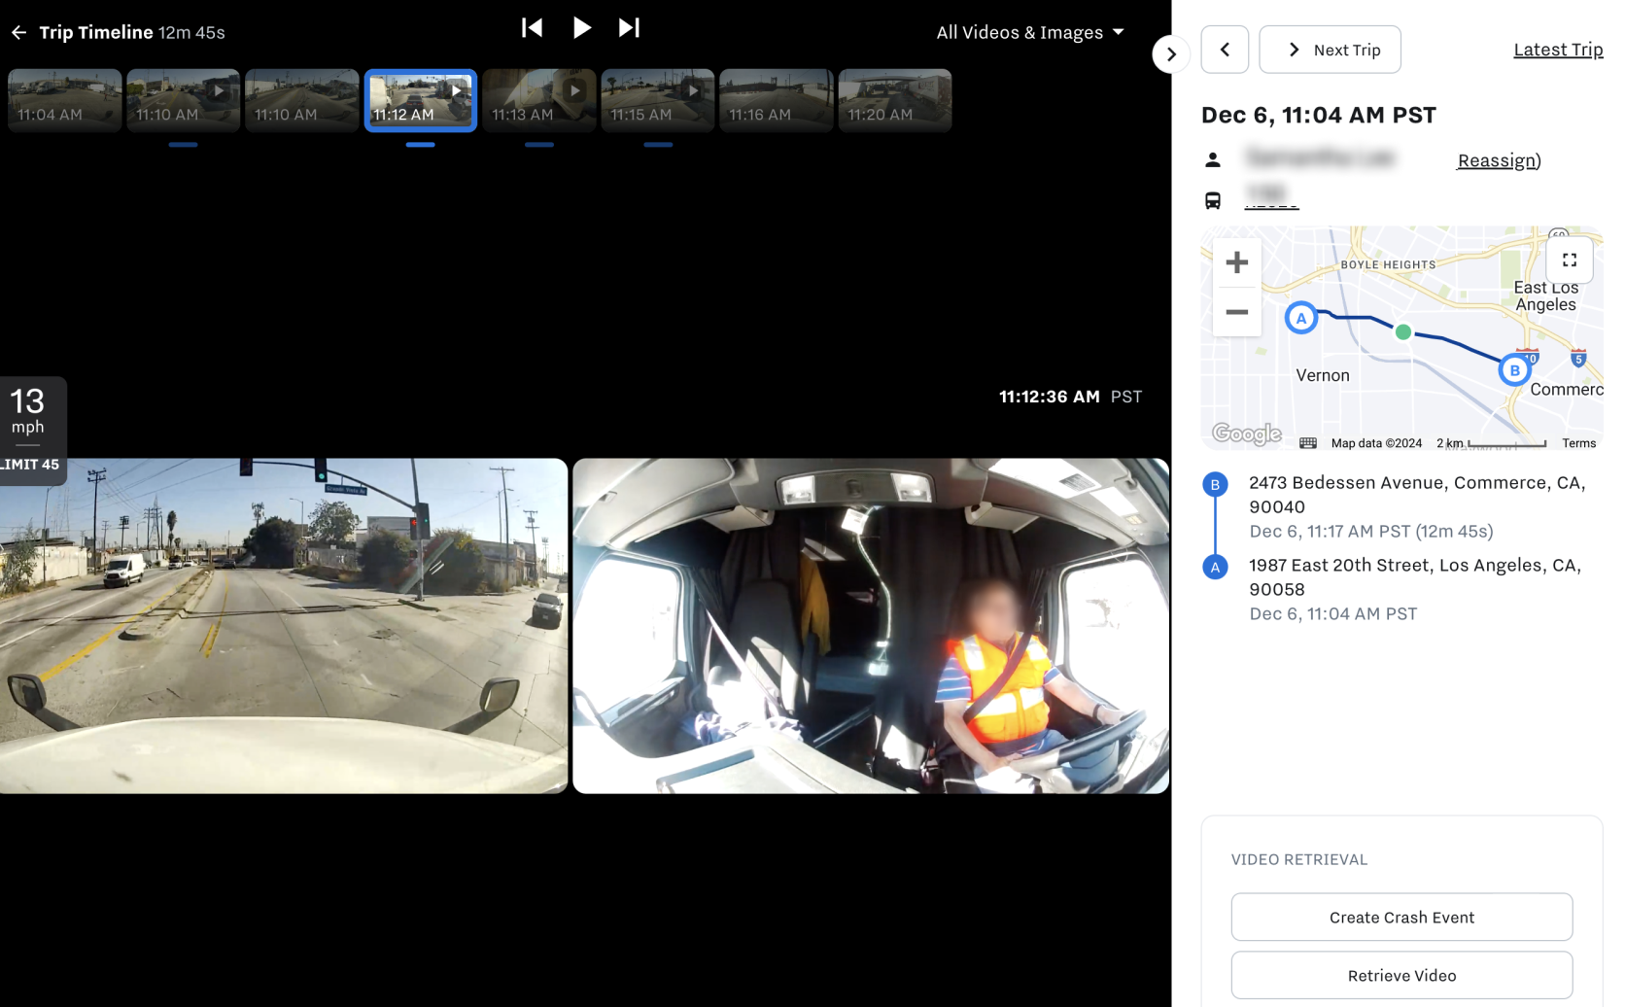
Task: Zoom out on the map
Action: 1236,313
